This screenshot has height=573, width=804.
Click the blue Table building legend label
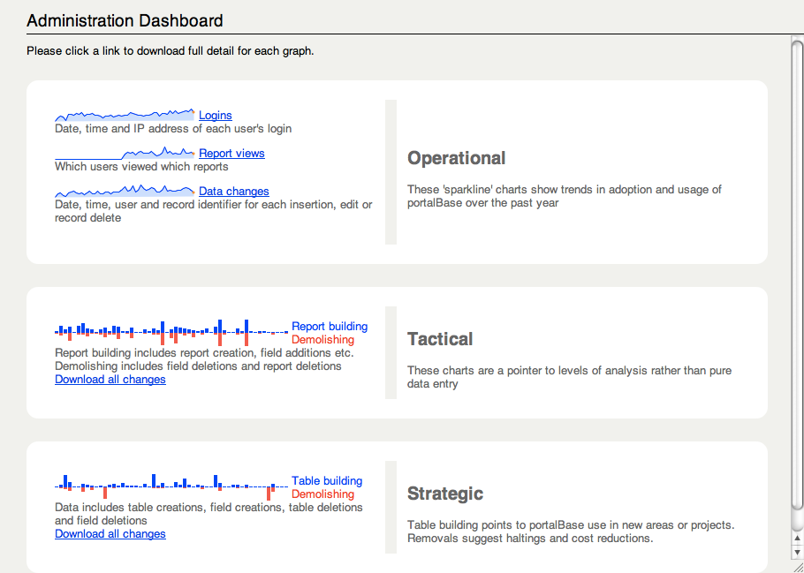point(327,481)
